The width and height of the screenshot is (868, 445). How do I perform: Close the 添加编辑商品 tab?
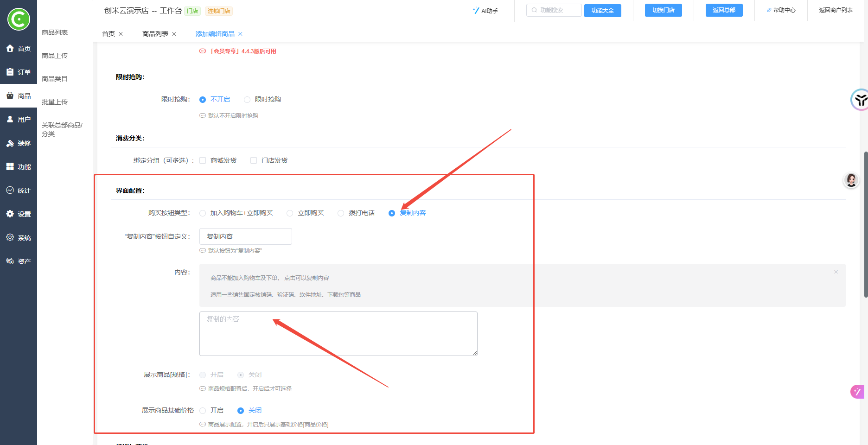click(x=240, y=34)
